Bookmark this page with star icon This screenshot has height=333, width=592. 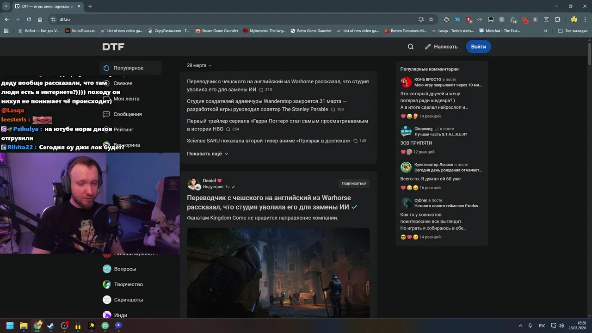point(431,19)
